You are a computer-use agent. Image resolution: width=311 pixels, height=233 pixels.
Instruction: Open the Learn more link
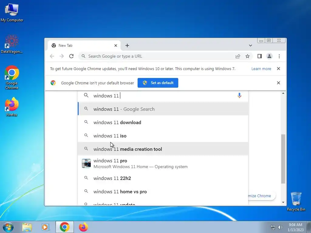click(x=261, y=69)
